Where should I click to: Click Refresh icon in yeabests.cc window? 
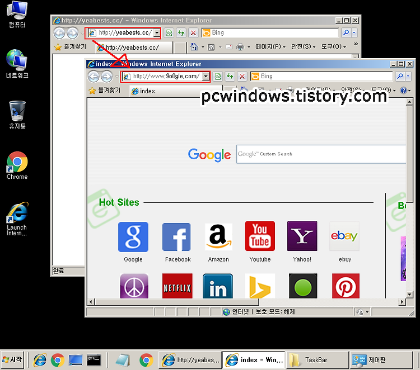pos(181,33)
